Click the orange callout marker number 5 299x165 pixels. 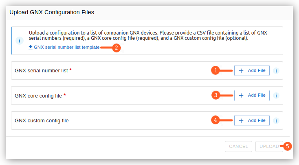pos(287,146)
